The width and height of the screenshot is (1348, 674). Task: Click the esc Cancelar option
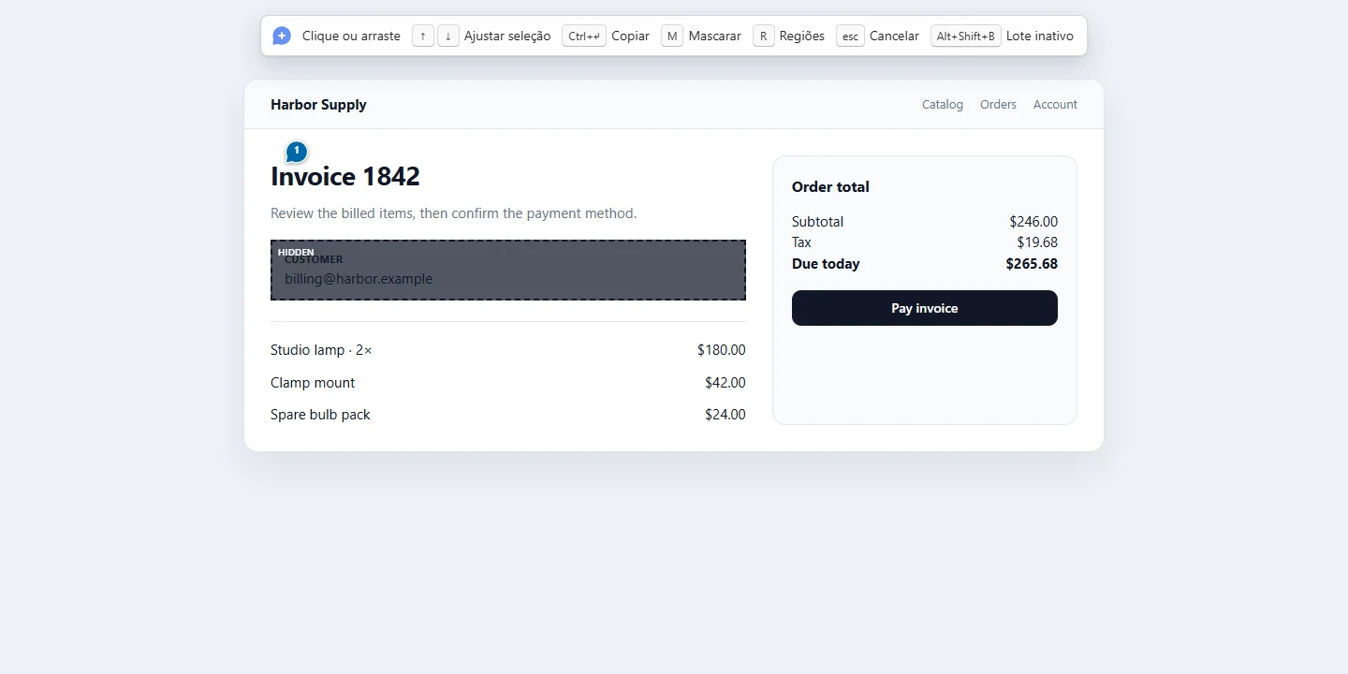878,36
